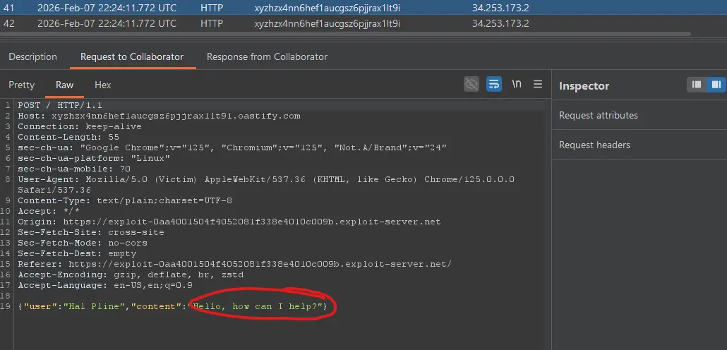The width and height of the screenshot is (727, 350).
Task: Switch to the Raw view
Action: pyautogui.click(x=64, y=85)
